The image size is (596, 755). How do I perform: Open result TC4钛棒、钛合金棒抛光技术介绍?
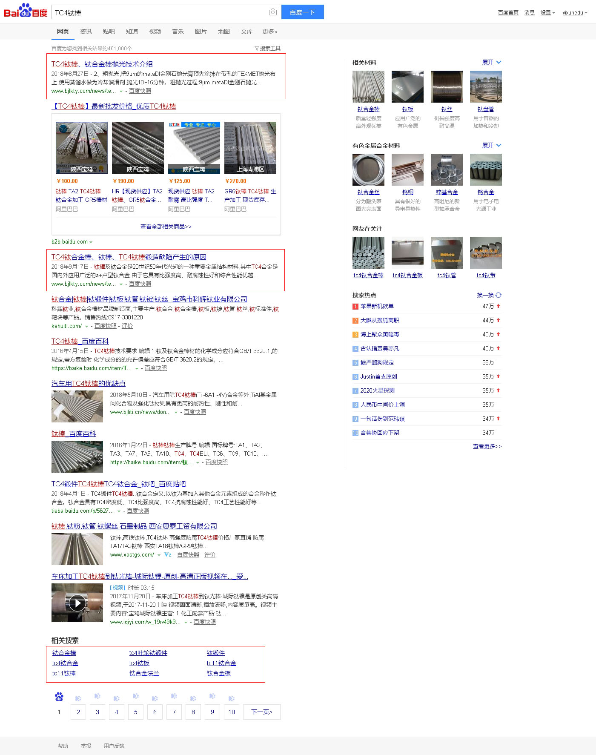point(102,64)
